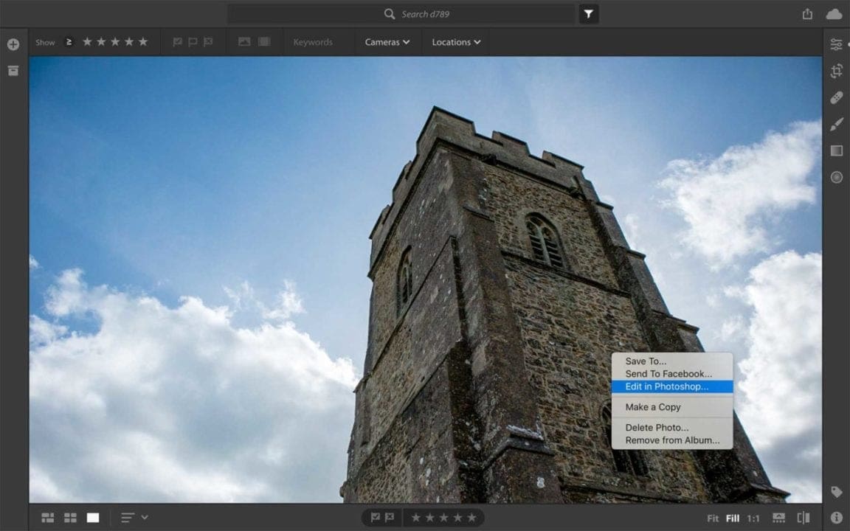
Task: Choose Save To... from context menu
Action: coord(672,361)
